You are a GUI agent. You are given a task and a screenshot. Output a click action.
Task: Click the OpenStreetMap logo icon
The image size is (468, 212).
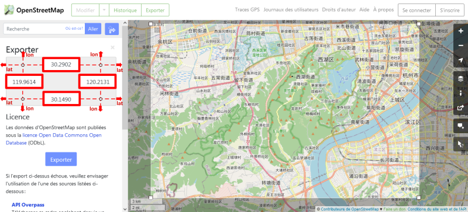click(x=9, y=10)
